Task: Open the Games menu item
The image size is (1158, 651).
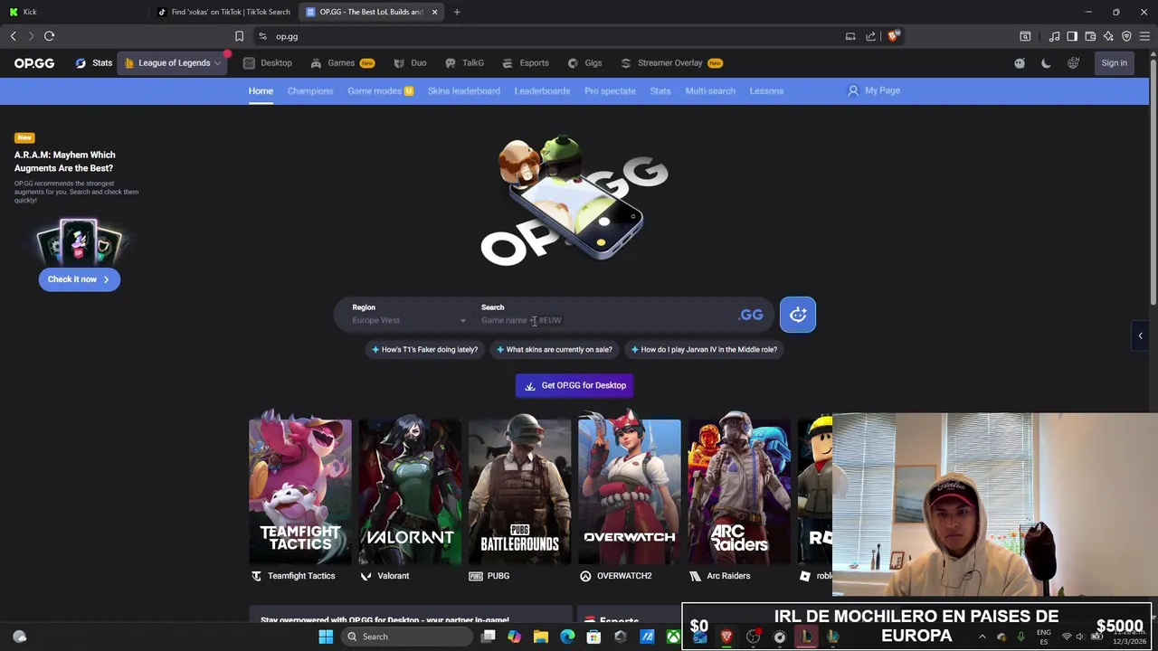Action: pyautogui.click(x=342, y=63)
